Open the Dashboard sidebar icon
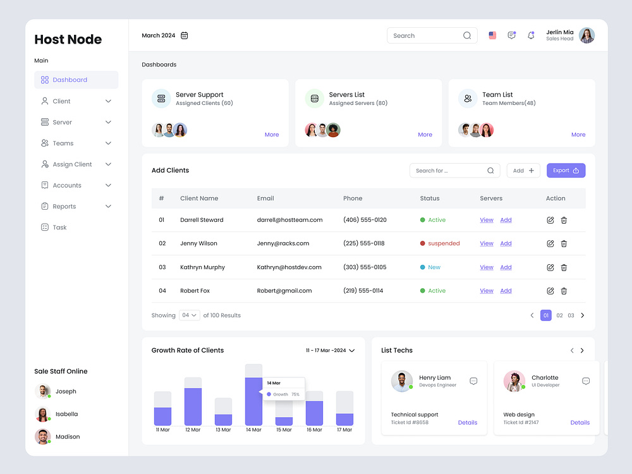 click(x=44, y=80)
